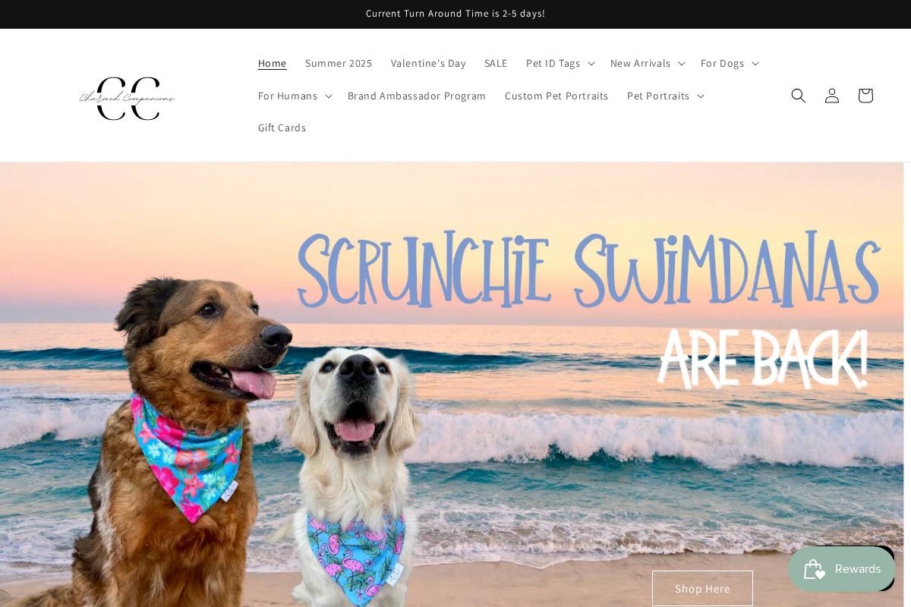Click the gift bag icon in Rewards

[x=814, y=569]
